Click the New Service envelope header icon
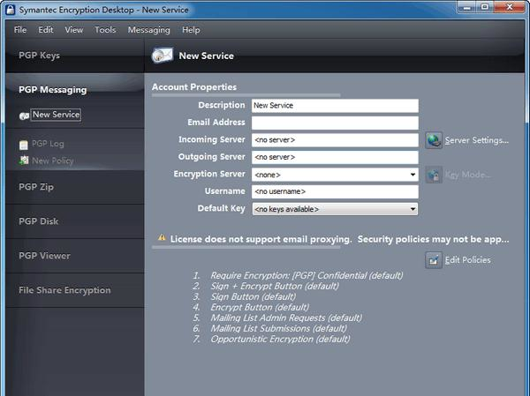 coord(163,56)
